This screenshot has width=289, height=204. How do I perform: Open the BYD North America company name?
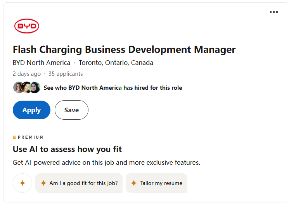point(42,63)
